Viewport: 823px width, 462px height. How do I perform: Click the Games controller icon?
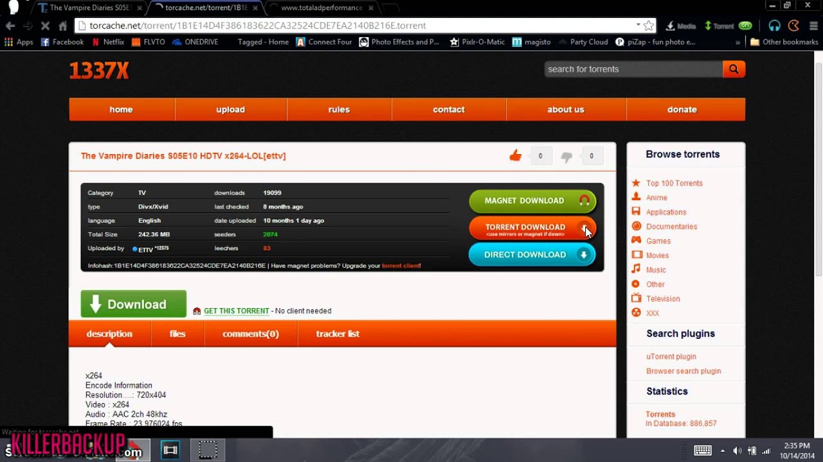click(x=636, y=241)
